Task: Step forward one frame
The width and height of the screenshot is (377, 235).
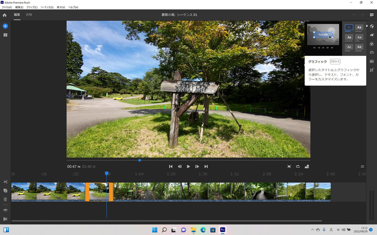Action: pyautogui.click(x=197, y=166)
